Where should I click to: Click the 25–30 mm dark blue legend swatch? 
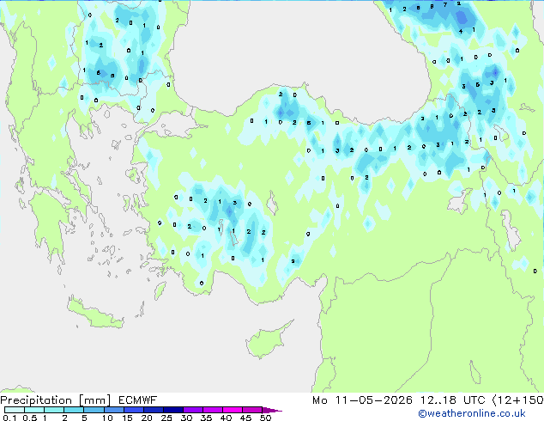(172, 410)
